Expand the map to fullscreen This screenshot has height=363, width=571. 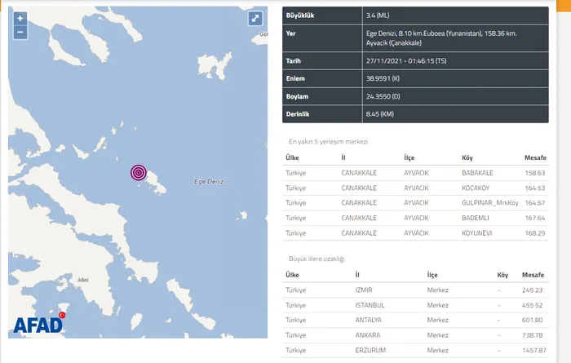255,19
